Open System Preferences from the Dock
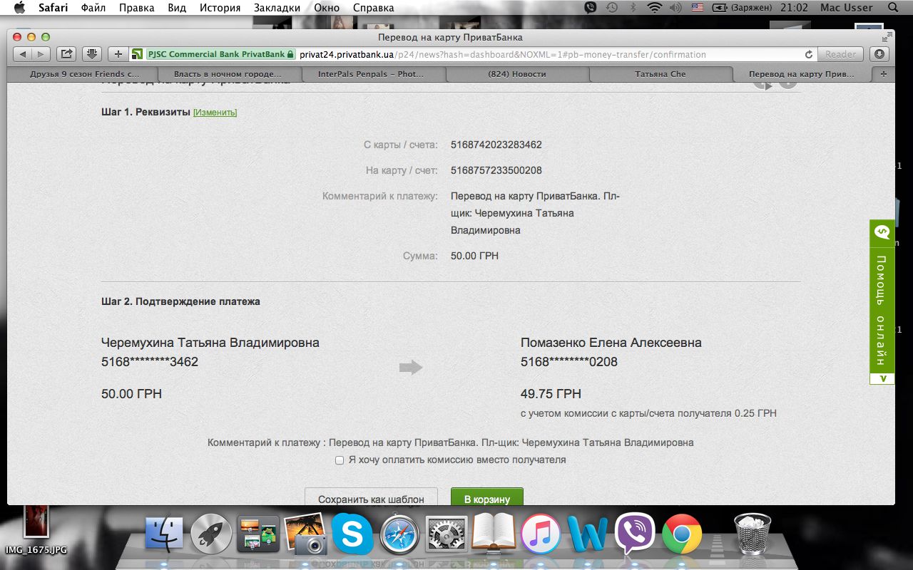This screenshot has height=570, width=913. [446, 534]
